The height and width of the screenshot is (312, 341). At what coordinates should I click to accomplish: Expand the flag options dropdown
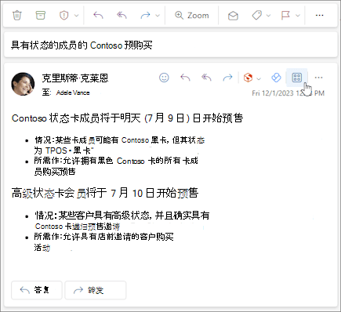(298, 16)
